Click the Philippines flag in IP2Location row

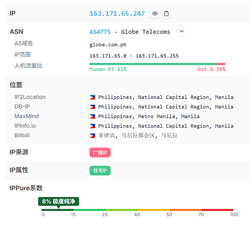coord(93,97)
